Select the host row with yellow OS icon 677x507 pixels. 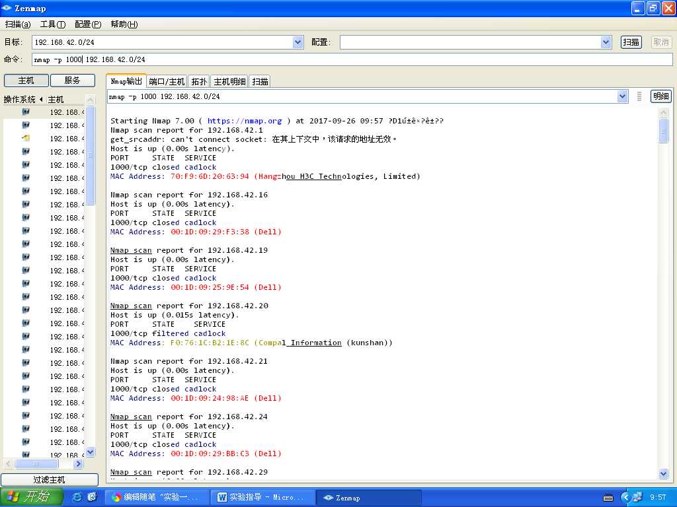click(44, 139)
